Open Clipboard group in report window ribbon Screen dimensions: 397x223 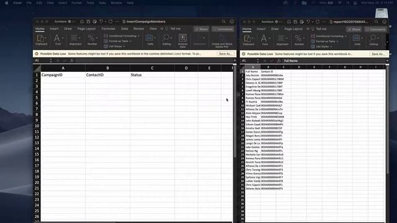(x=248, y=40)
